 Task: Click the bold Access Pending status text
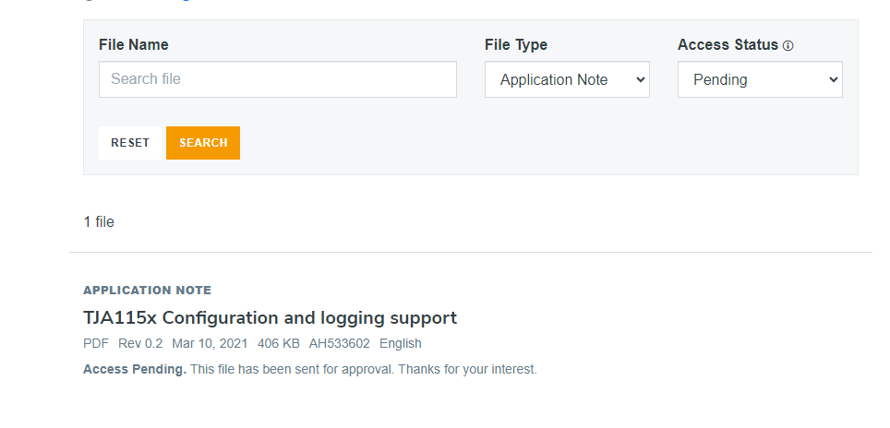coord(135,369)
